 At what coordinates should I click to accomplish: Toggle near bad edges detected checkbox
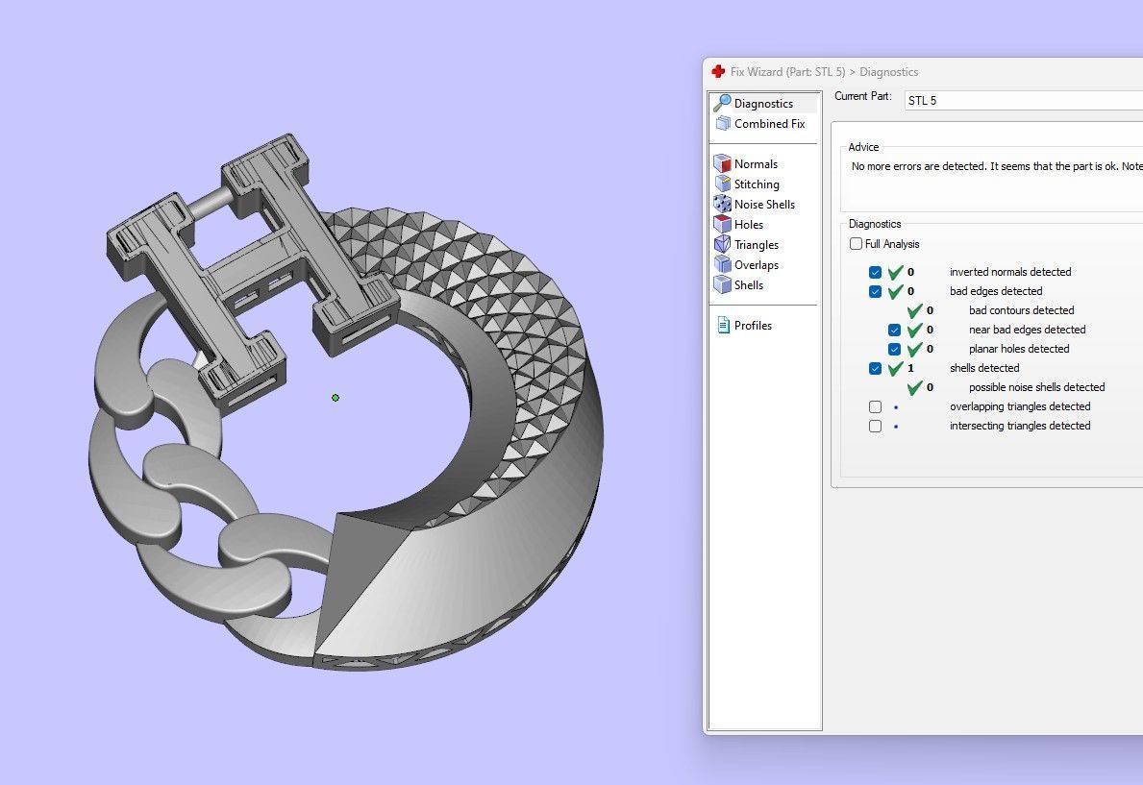tap(894, 331)
